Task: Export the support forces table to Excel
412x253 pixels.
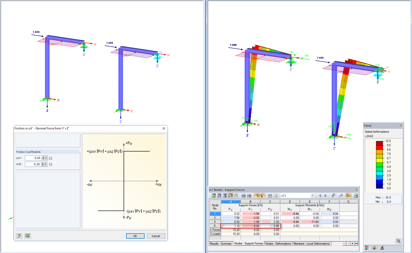Action: coord(356,195)
